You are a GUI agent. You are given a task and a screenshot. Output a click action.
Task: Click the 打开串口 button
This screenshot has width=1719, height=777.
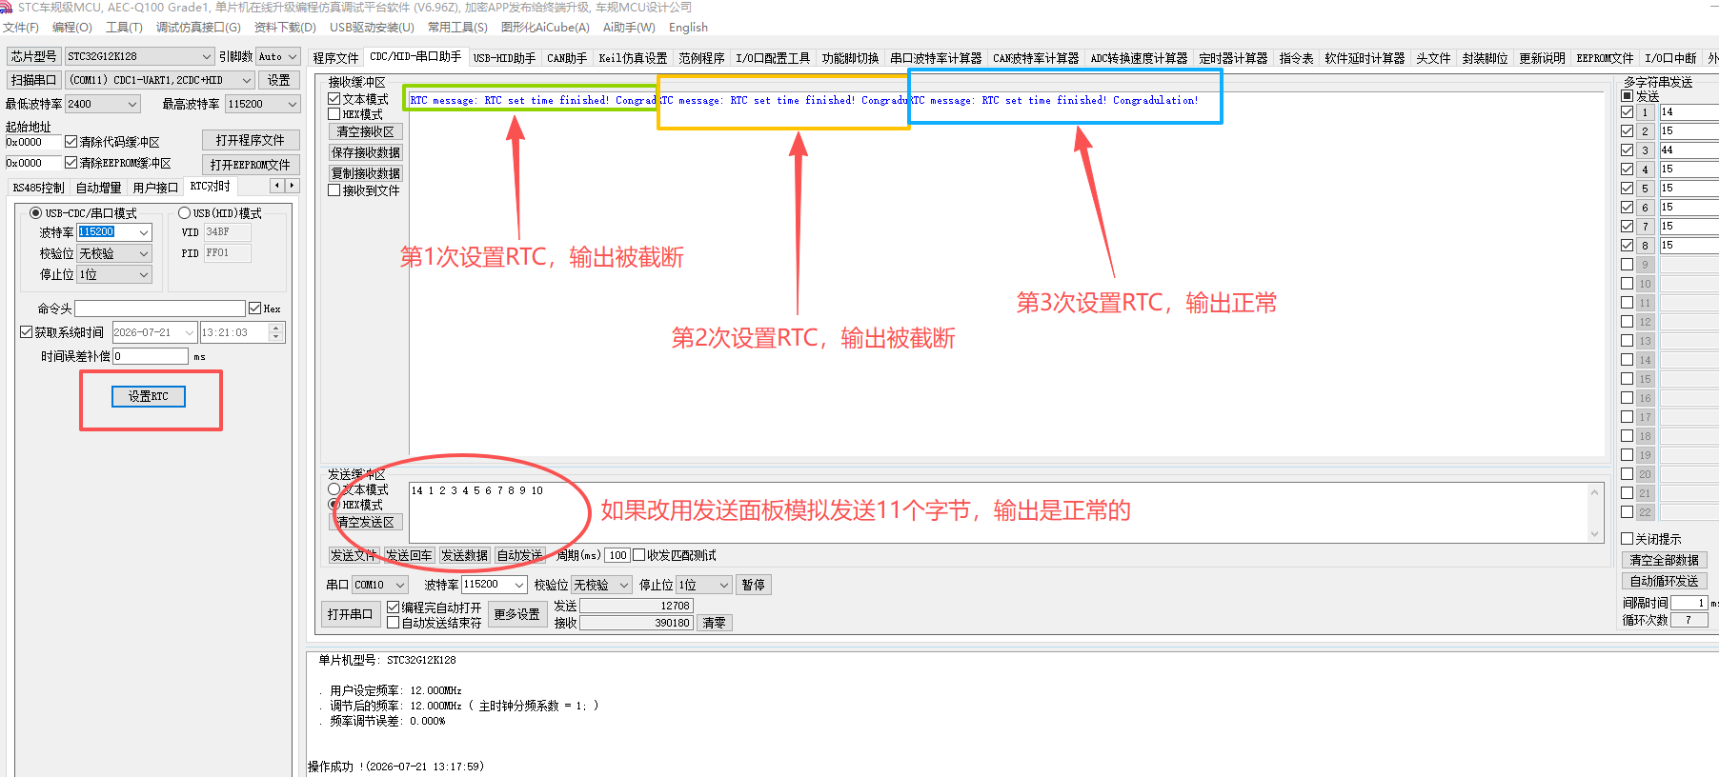tap(351, 614)
